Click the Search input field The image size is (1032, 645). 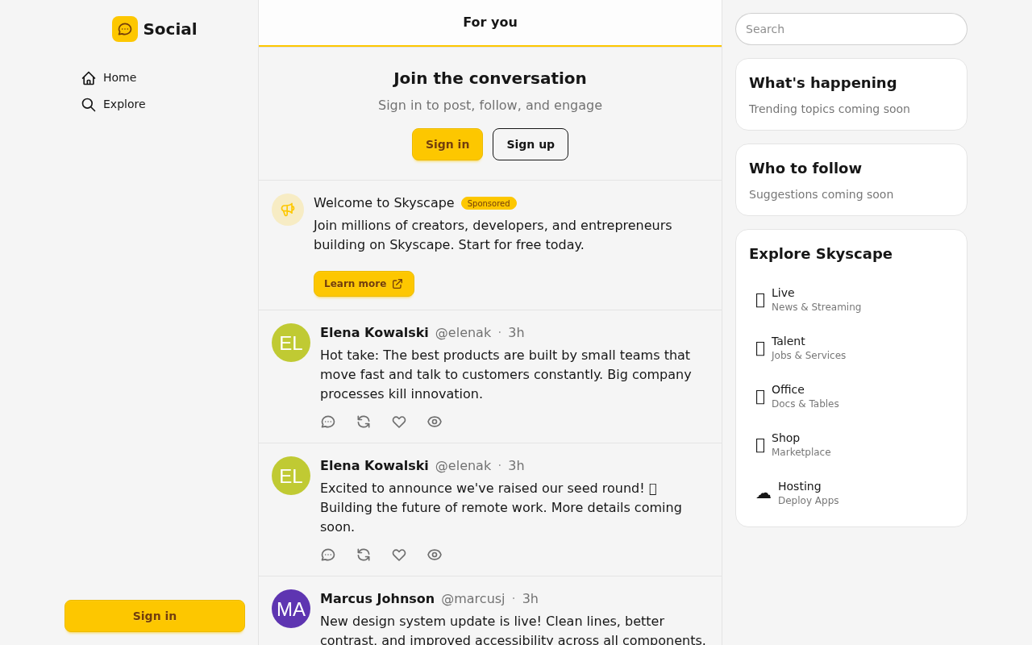tap(851, 29)
